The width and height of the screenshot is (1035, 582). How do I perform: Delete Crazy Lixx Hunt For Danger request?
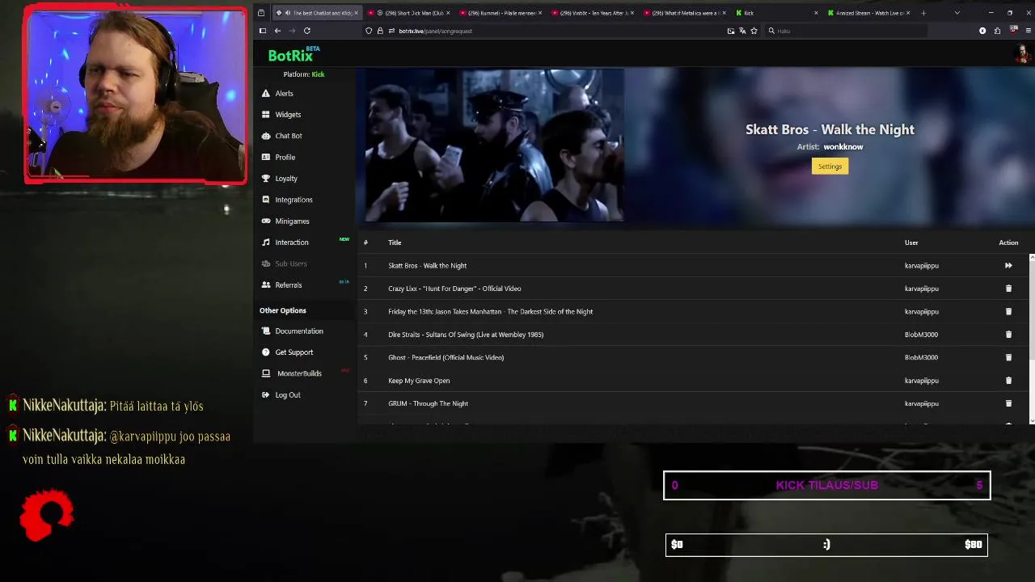click(1008, 289)
